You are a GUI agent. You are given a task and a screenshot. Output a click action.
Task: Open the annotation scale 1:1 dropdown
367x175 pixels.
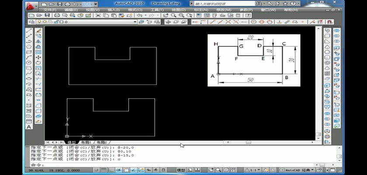[x=253, y=169]
